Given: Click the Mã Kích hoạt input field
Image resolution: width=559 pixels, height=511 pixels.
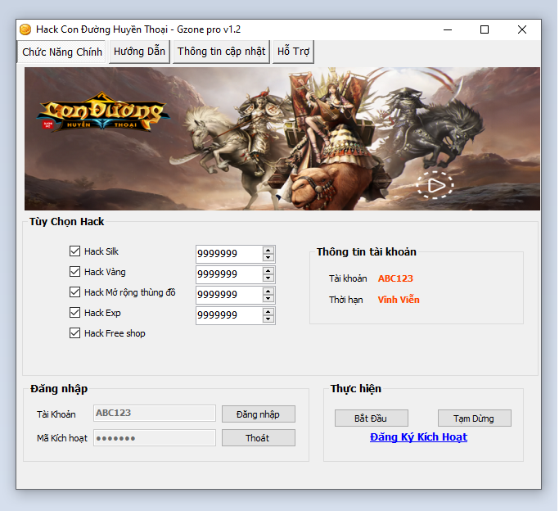Looking at the screenshot, I should click(x=155, y=438).
